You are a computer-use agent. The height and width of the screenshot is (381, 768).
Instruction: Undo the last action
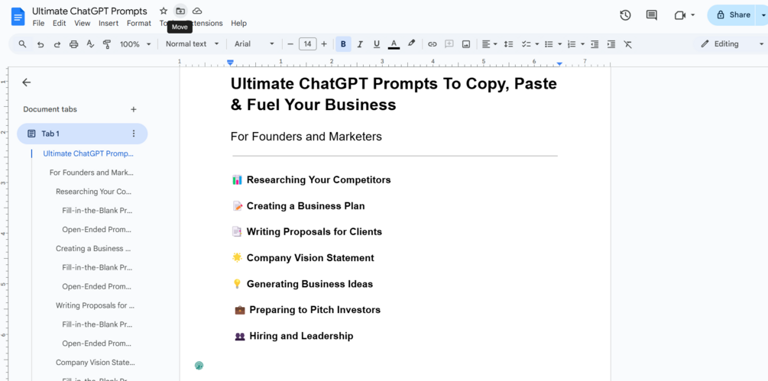(41, 44)
